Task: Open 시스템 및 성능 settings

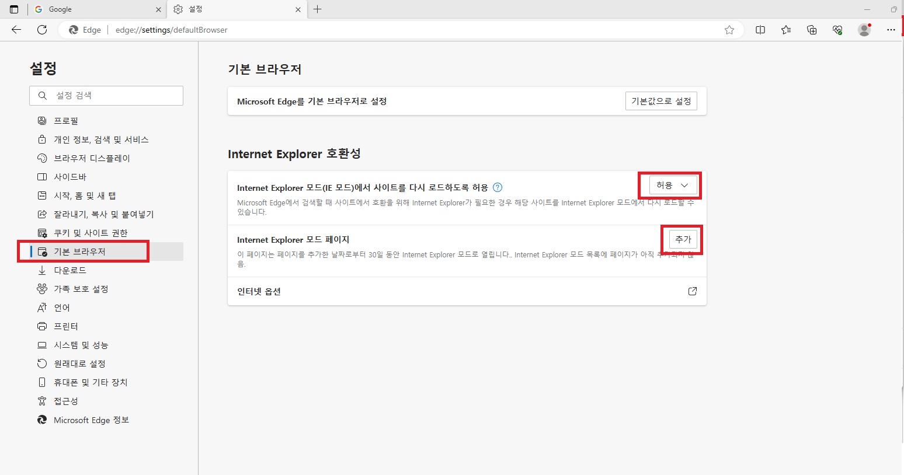Action: (106, 345)
